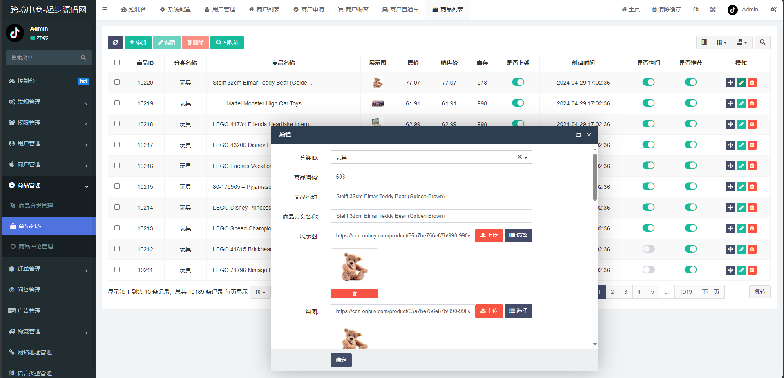This screenshot has width=784, height=378.
Task: Open the 分类ID dropdown showing 玩具
Action: coord(431,157)
